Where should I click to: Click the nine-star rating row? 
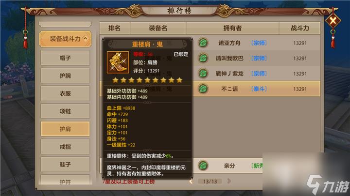coord(147,80)
